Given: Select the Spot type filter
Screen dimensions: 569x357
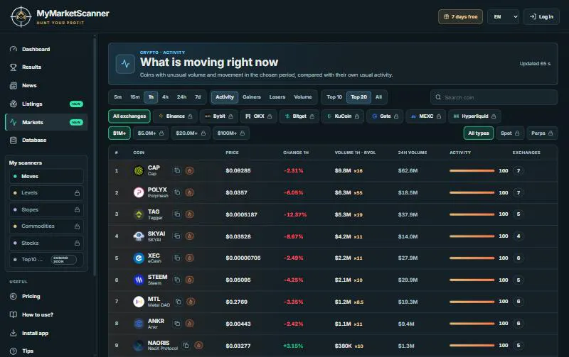Looking at the screenshot, I should 510,133.
